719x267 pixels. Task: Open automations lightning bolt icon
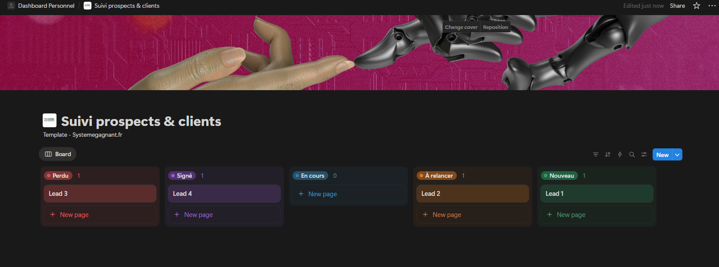tap(620, 154)
